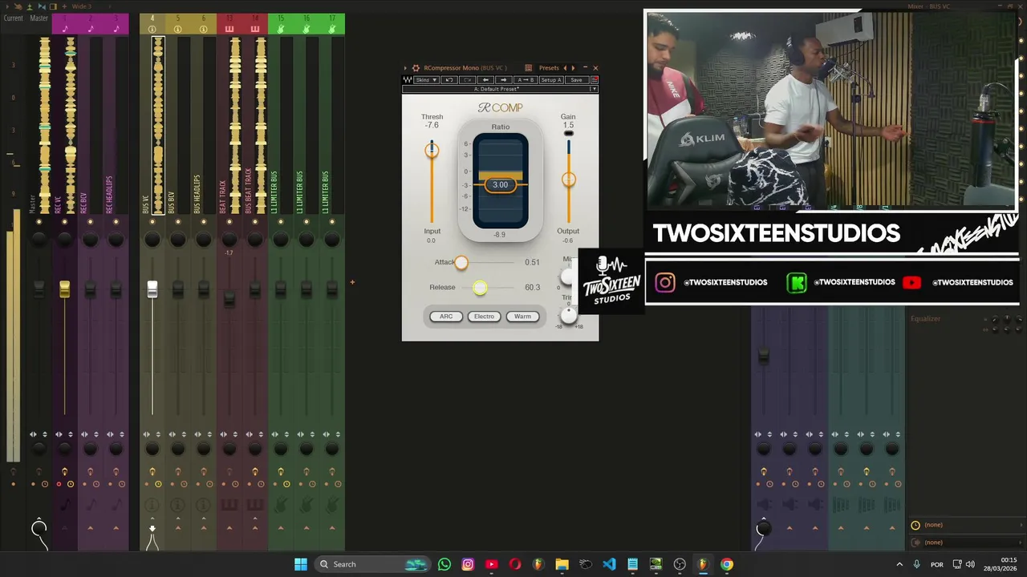Open Visual Studio Code from the taskbar

tap(609, 564)
